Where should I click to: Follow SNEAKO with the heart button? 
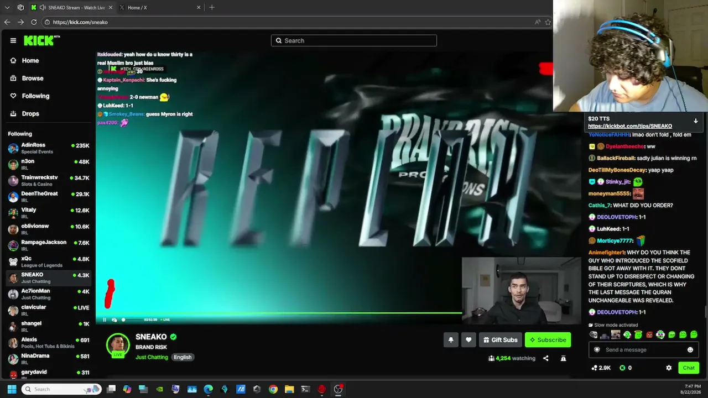[468, 340]
